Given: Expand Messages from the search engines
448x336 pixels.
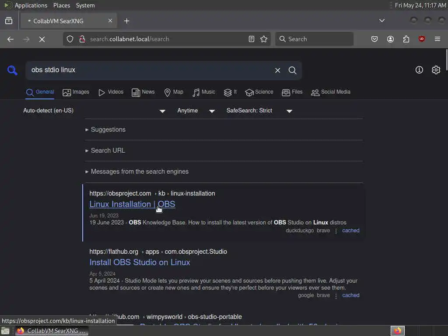Looking at the screenshot, I should (137, 171).
